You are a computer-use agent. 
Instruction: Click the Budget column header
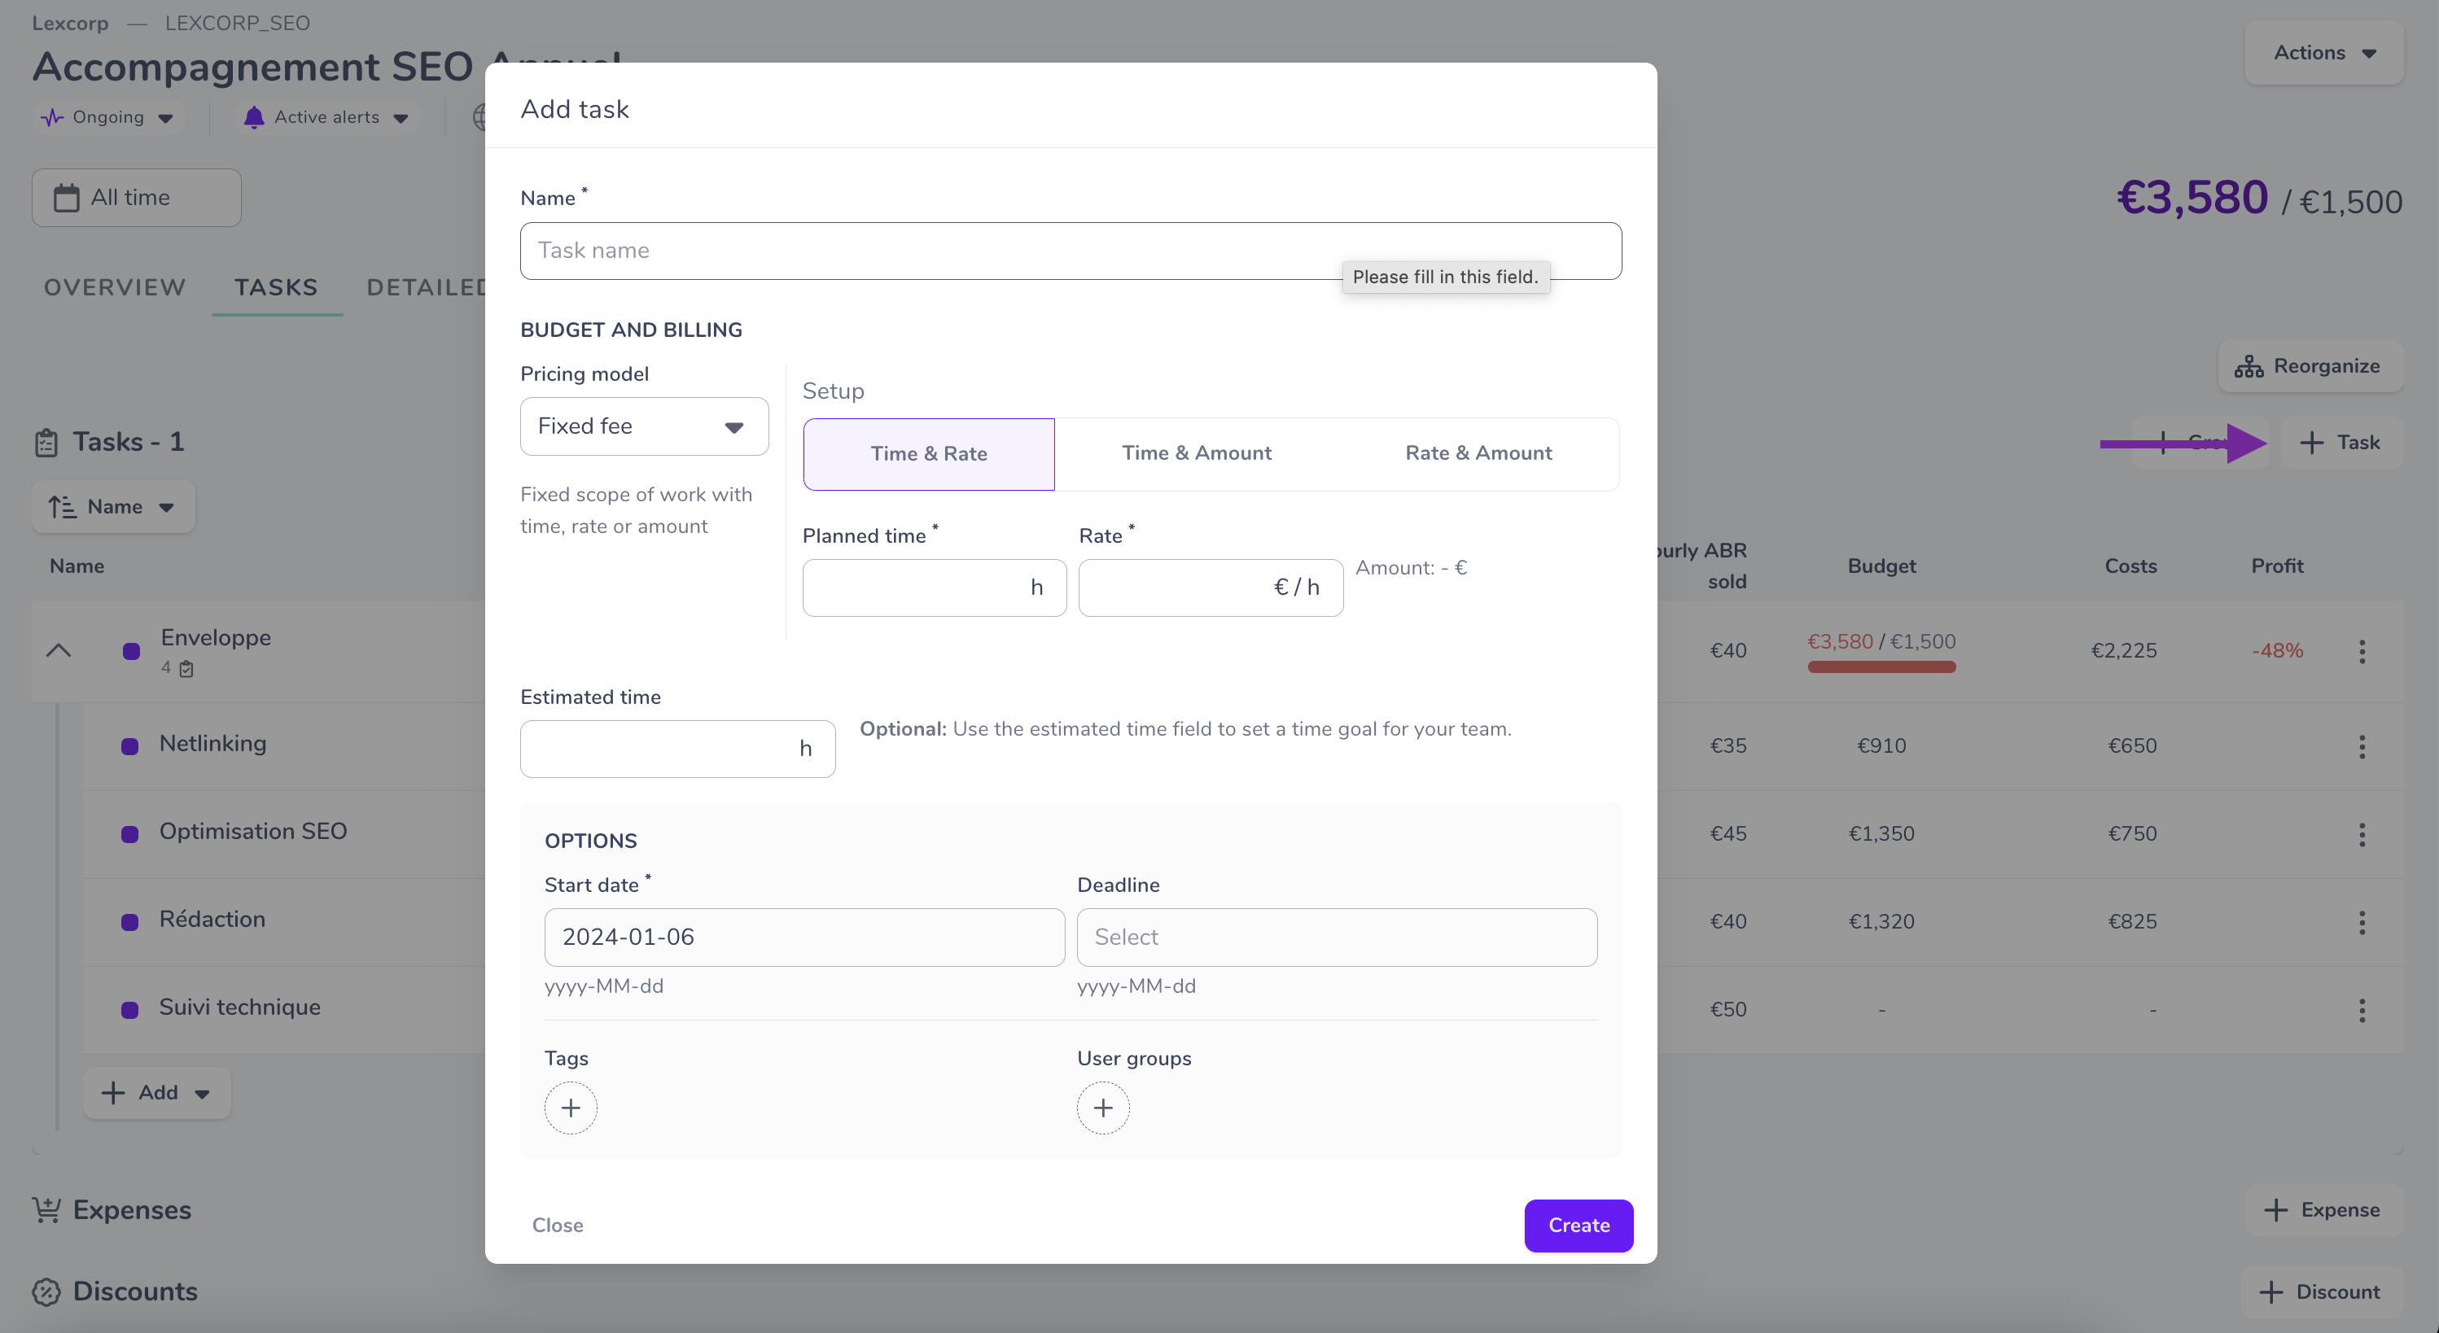[x=1881, y=566]
